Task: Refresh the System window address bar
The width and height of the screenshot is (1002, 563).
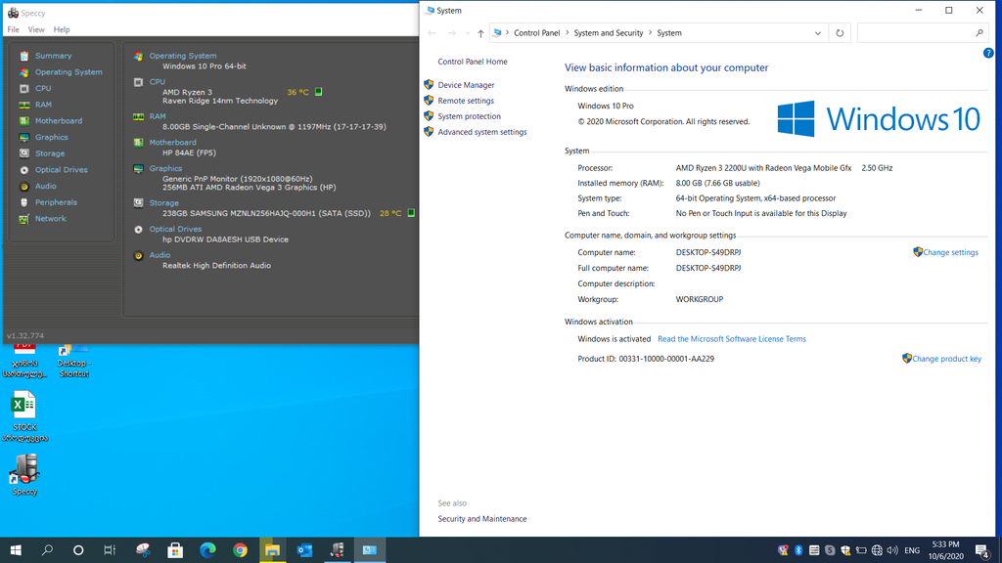Action: pos(840,33)
